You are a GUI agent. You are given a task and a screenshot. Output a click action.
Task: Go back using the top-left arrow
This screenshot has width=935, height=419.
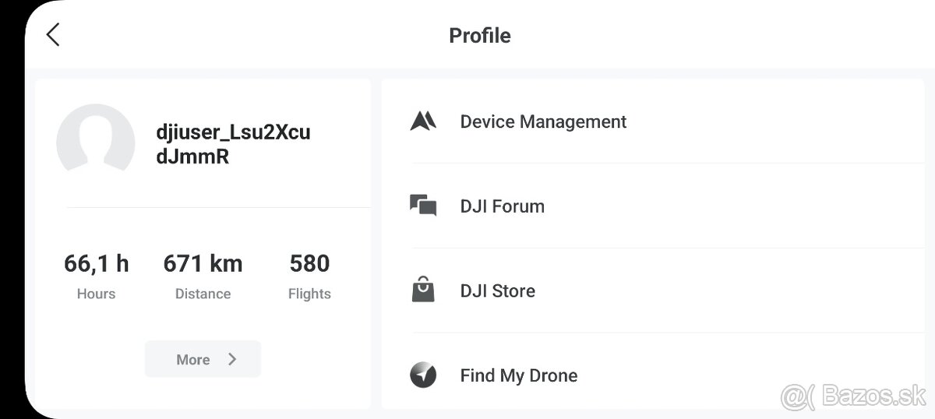[52, 35]
